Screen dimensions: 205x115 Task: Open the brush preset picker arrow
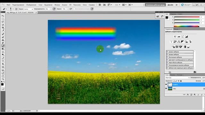pyautogui.click(x=13, y=9)
